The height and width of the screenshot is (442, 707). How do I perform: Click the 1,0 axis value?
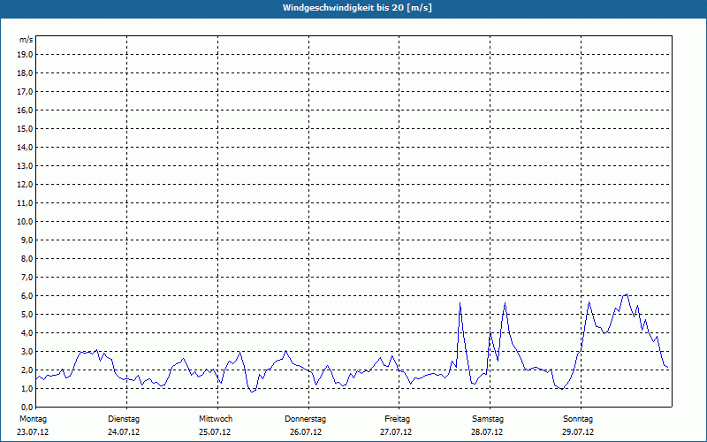[27, 388]
